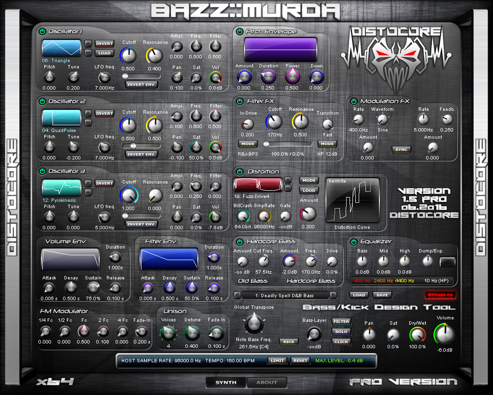Viewport: 493px width, 395px height.
Task: Open the ABOUT tab
Action: (267, 382)
